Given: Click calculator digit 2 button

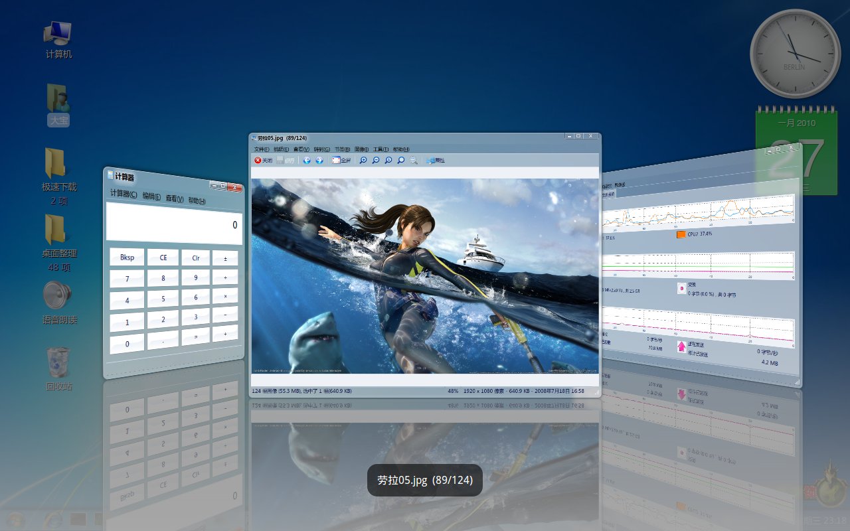Looking at the screenshot, I should click(x=163, y=319).
